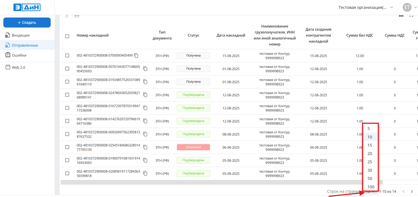Click the print icon above the table
418x197 pixels.
click(77, 16)
